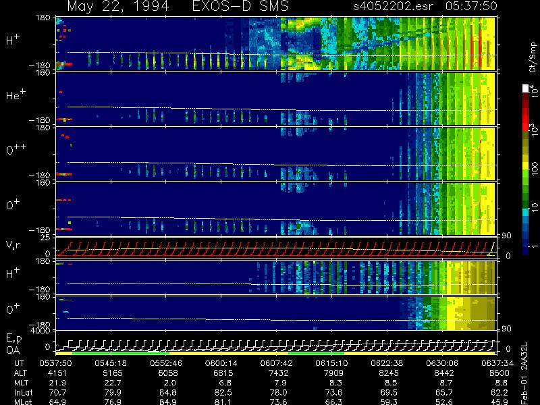The height and width of the screenshot is (405, 540).
Task: Click altitude value '8442'
Action: tap(444, 373)
